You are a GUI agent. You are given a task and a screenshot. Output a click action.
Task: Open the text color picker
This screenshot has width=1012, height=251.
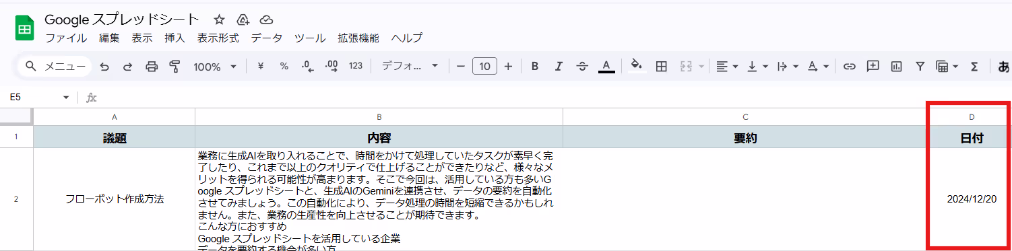click(606, 66)
